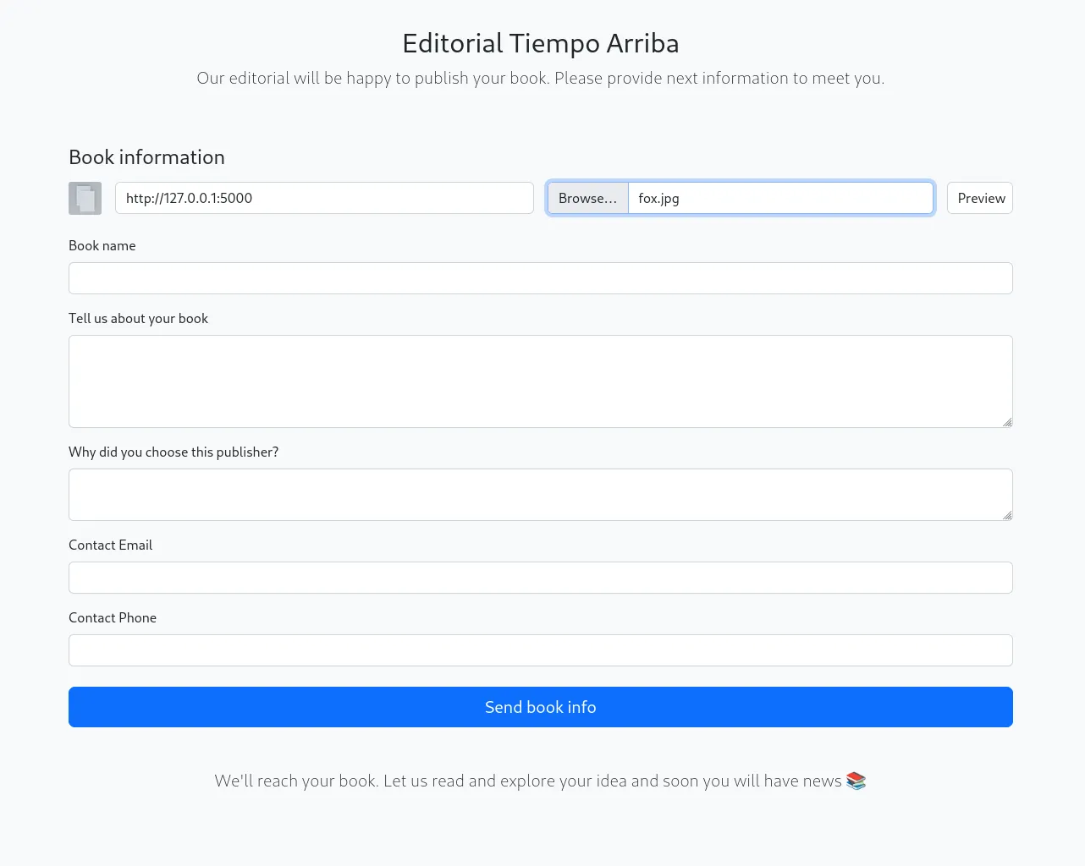Click the Why did you choose this publisher label
The height and width of the screenshot is (866, 1085).
173,452
